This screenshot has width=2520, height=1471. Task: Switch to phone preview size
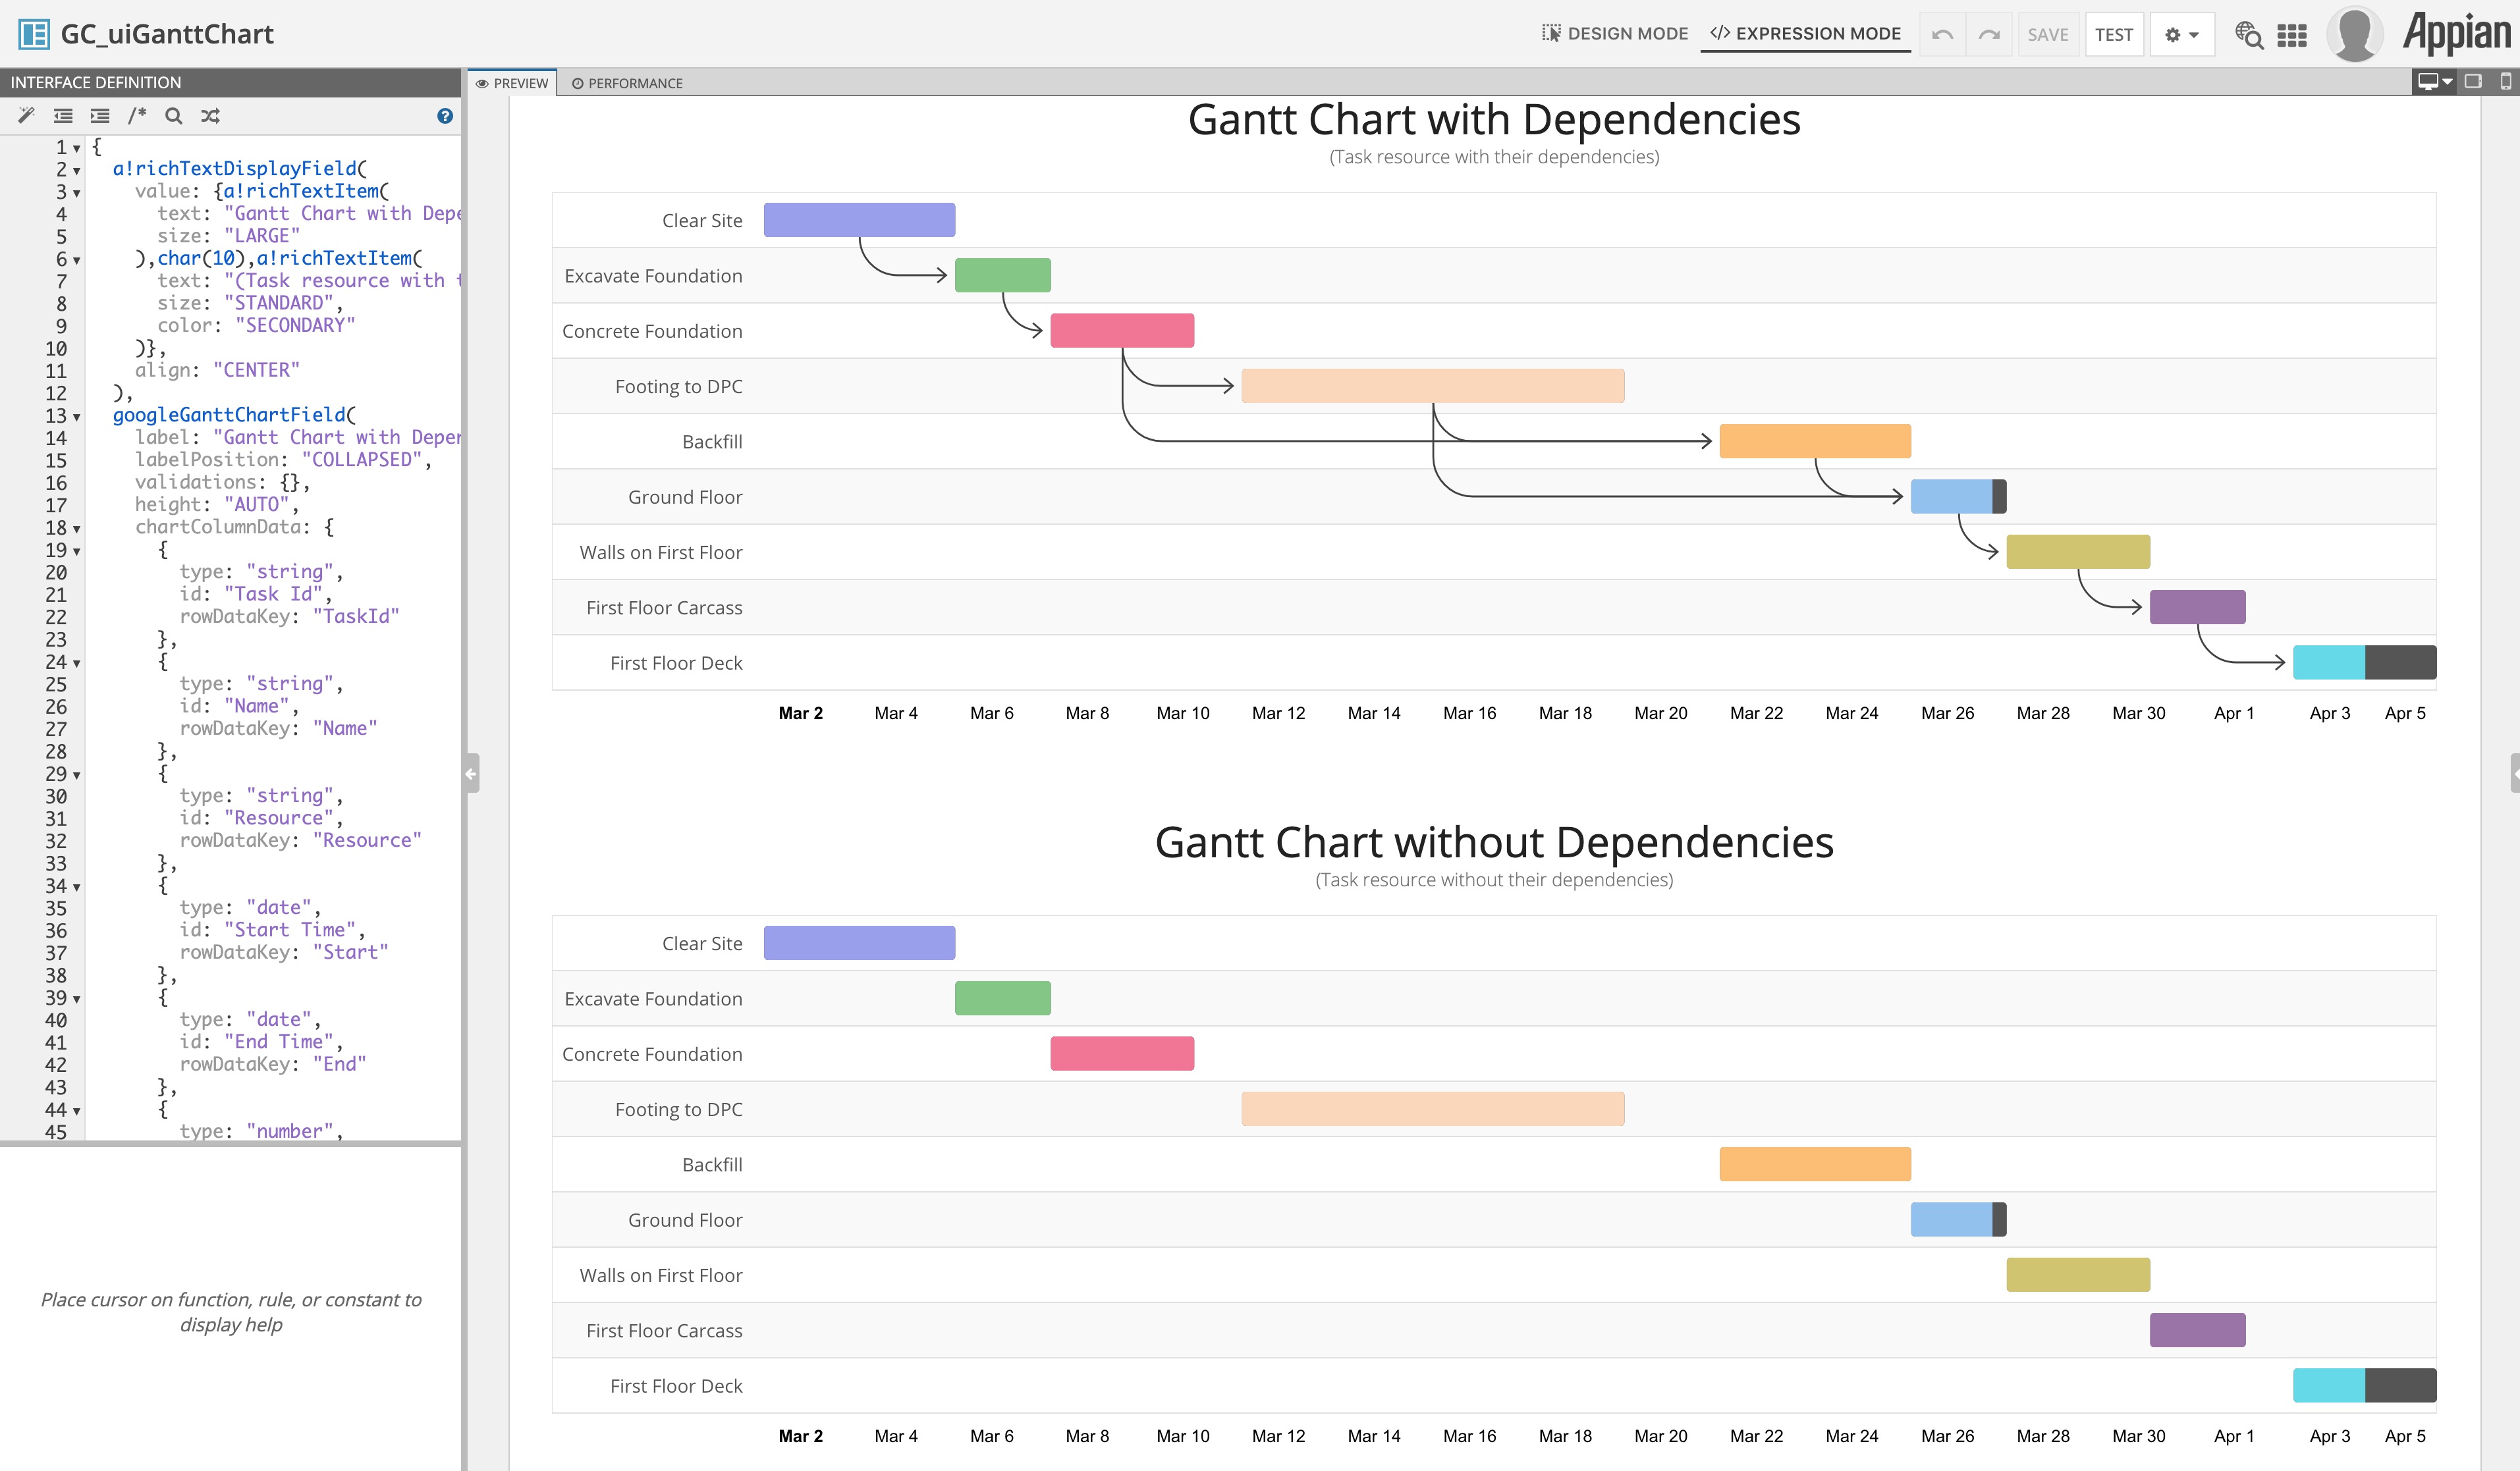click(x=2505, y=82)
